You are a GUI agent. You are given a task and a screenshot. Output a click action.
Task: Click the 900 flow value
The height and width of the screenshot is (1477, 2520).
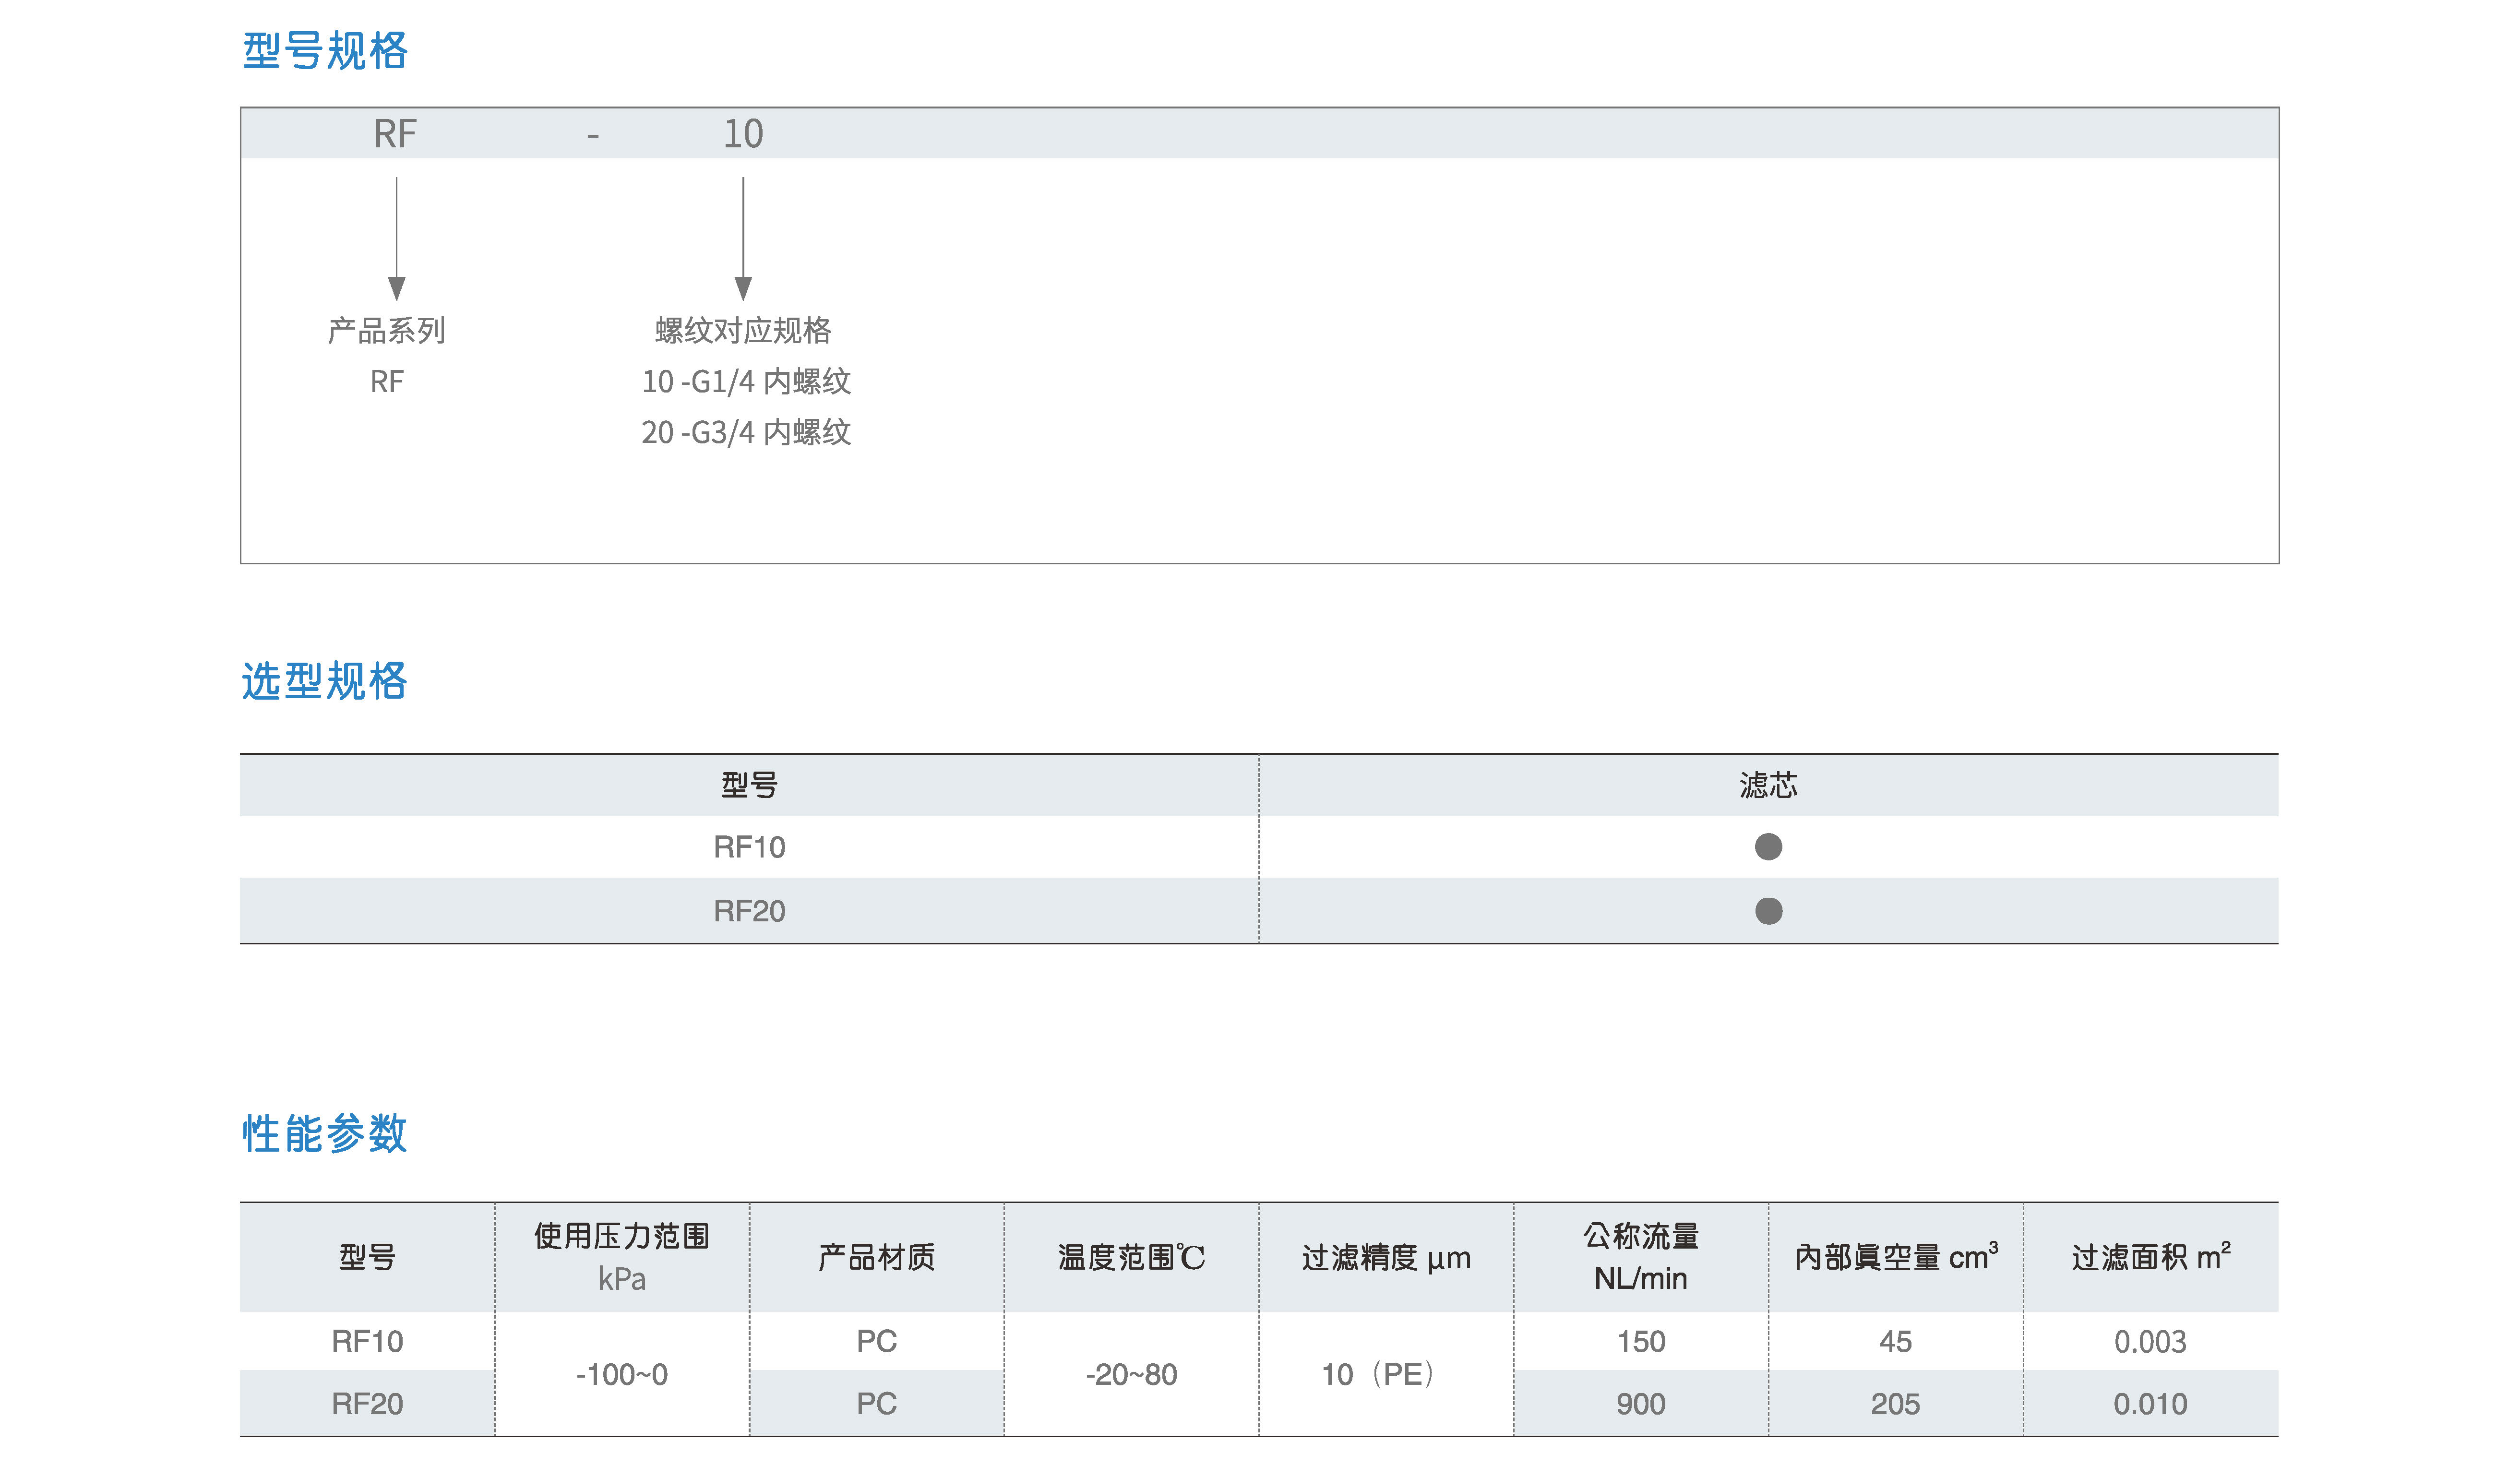[1641, 1404]
